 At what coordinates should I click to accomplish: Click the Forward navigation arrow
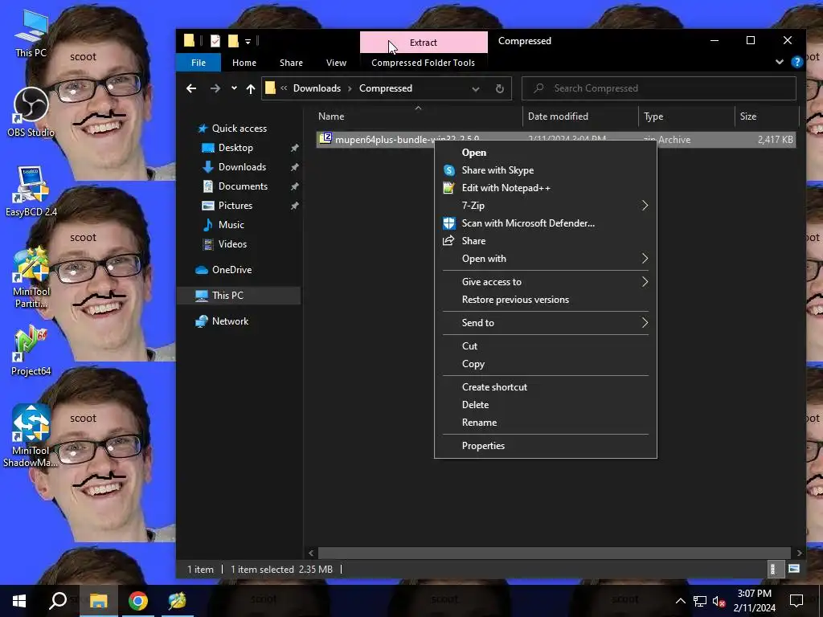215,88
